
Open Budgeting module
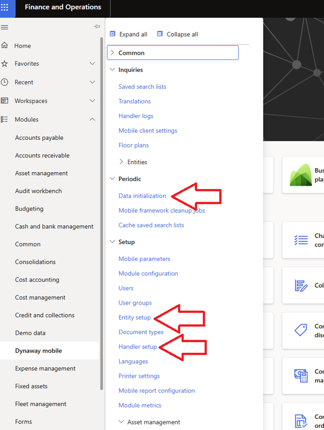[x=29, y=209]
